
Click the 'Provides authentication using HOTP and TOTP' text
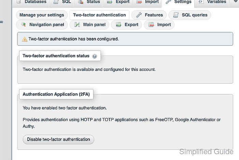(68, 120)
